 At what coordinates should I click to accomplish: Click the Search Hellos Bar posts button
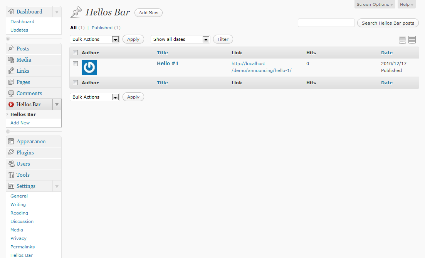click(388, 23)
